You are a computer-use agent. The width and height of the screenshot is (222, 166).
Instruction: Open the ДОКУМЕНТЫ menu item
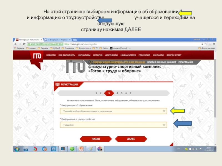click(x=112, y=55)
